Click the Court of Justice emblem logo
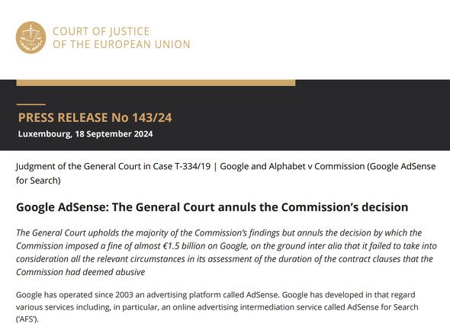 click(31, 37)
